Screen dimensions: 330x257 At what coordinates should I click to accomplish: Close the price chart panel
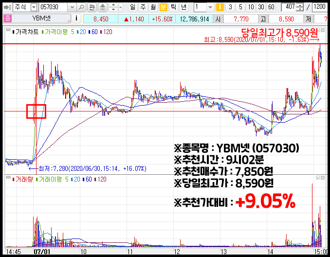(323, 30)
